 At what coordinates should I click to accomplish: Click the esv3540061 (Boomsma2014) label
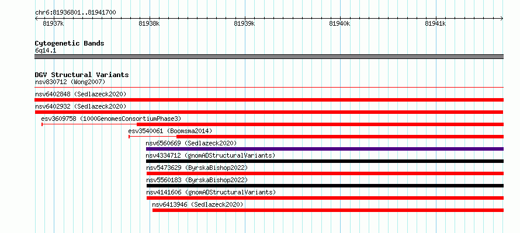(170, 131)
